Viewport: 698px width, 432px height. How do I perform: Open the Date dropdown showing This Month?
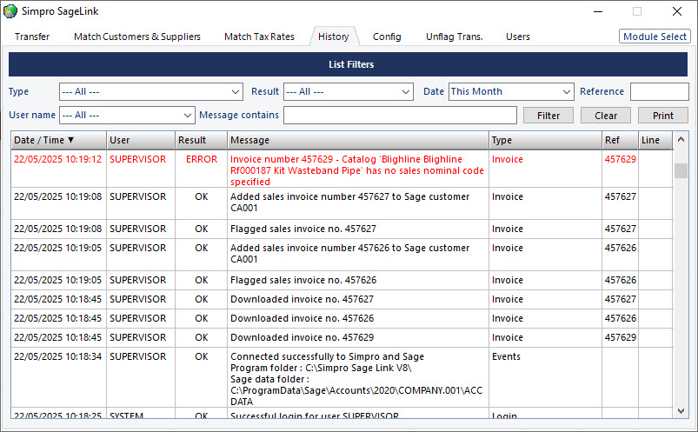(511, 91)
